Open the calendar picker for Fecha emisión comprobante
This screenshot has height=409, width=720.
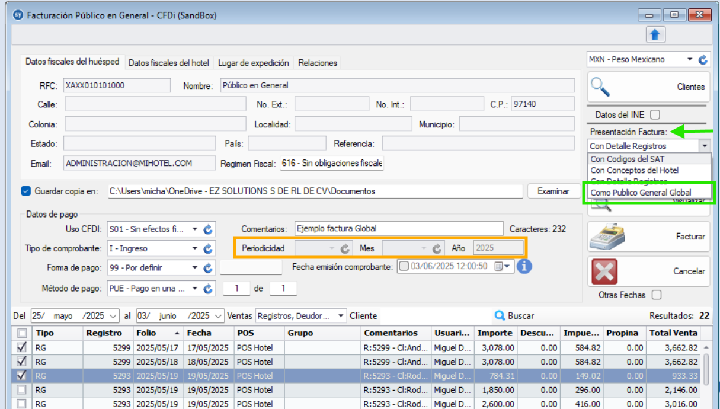pyautogui.click(x=503, y=267)
